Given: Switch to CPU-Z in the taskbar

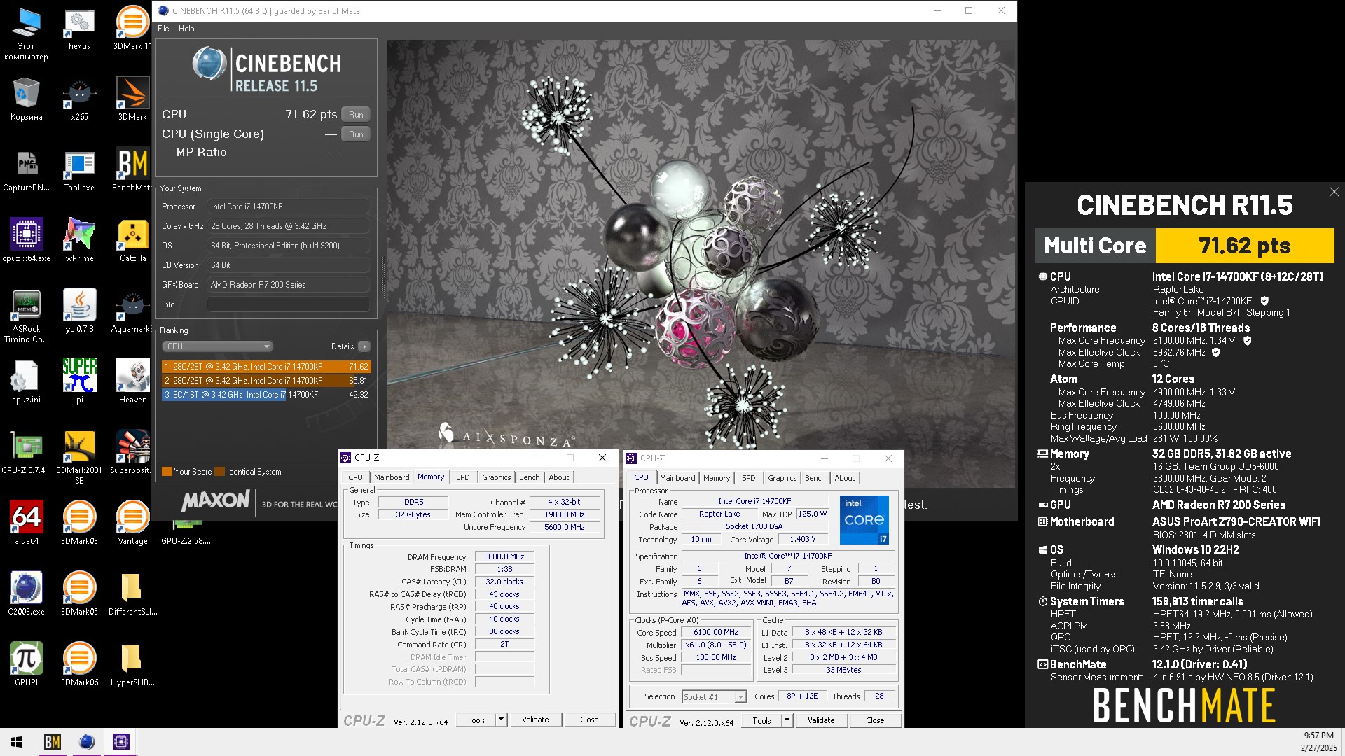Looking at the screenshot, I should point(120,742).
